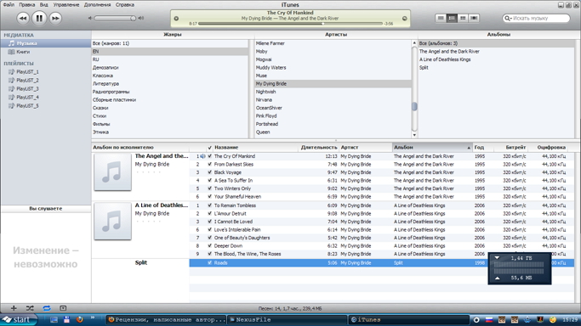Screen dimensions: 581x326
Task: Click the Russian language flag tray icon
Action: pos(489,320)
